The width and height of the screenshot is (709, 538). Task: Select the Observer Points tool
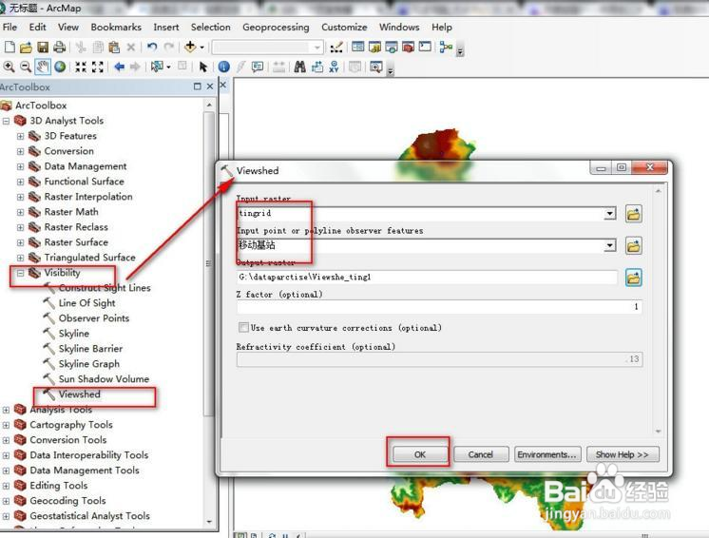tap(93, 318)
